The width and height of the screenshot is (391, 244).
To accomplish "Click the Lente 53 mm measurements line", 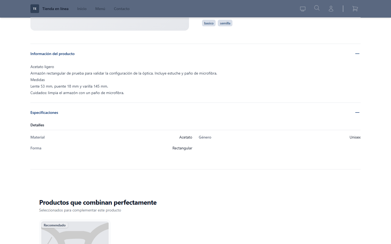I will pos(69,86).
